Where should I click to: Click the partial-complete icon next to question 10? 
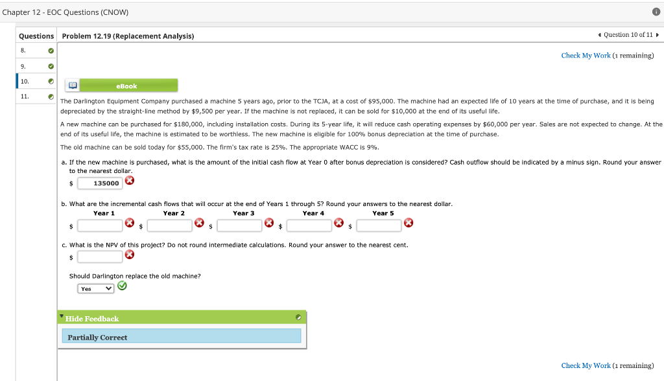[51, 81]
